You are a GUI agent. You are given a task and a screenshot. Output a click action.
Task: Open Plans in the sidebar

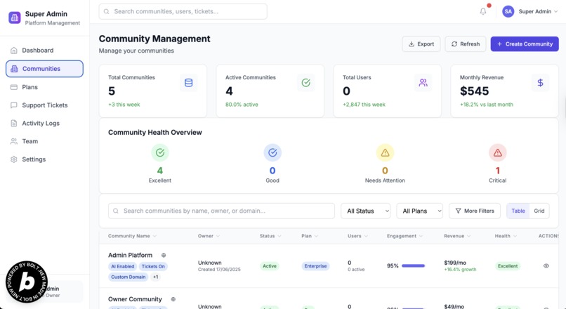click(44, 87)
